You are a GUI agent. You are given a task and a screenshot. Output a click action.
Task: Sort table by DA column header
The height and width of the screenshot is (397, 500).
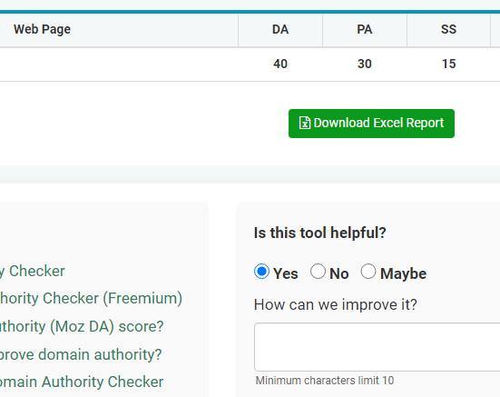point(280,29)
